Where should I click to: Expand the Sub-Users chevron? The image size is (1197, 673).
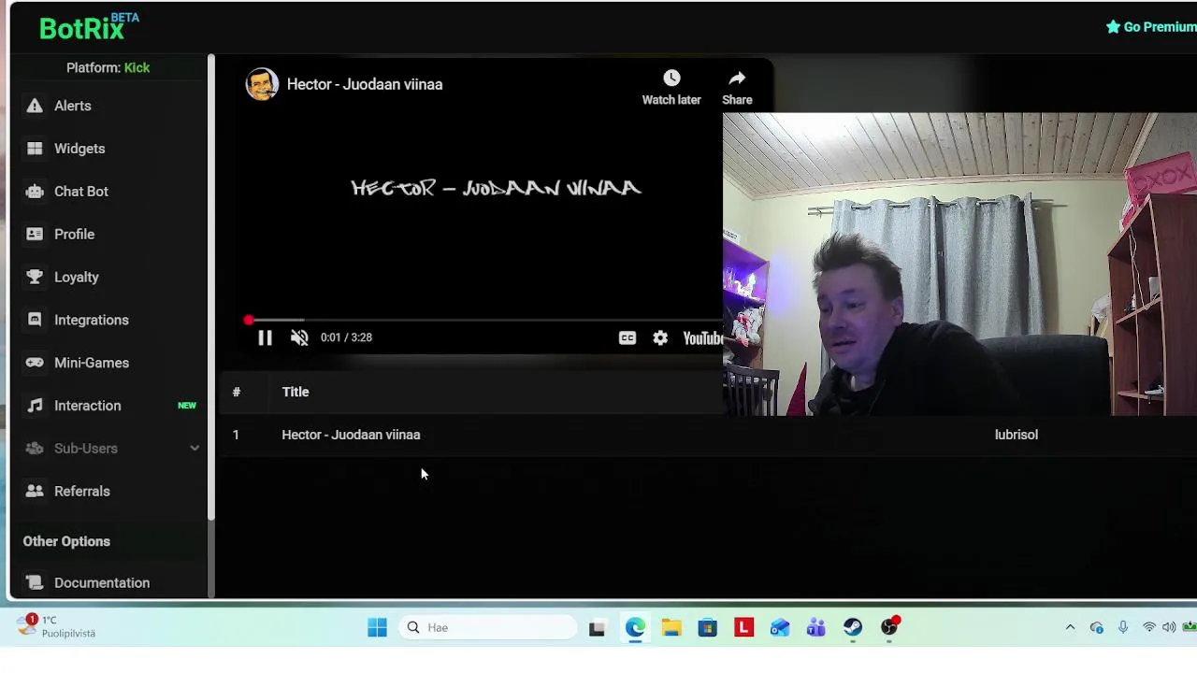pyautogui.click(x=195, y=449)
